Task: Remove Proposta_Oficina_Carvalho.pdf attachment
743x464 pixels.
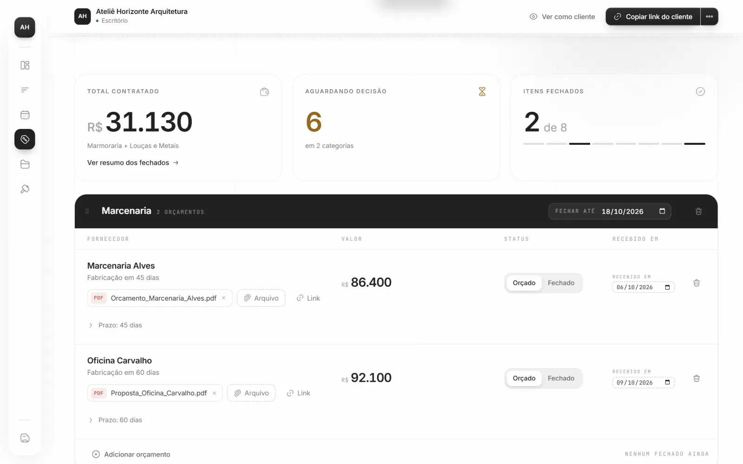Action: pyautogui.click(x=215, y=393)
